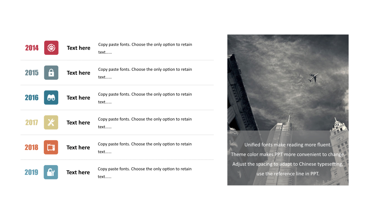
Task: Click the "use the reference line in PPT" caption line
Action: (x=288, y=174)
